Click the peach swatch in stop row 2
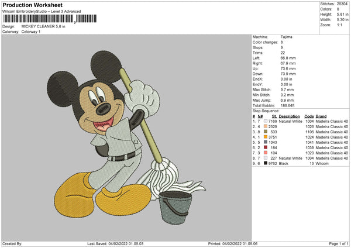The image size is (351, 248). pos(266,126)
